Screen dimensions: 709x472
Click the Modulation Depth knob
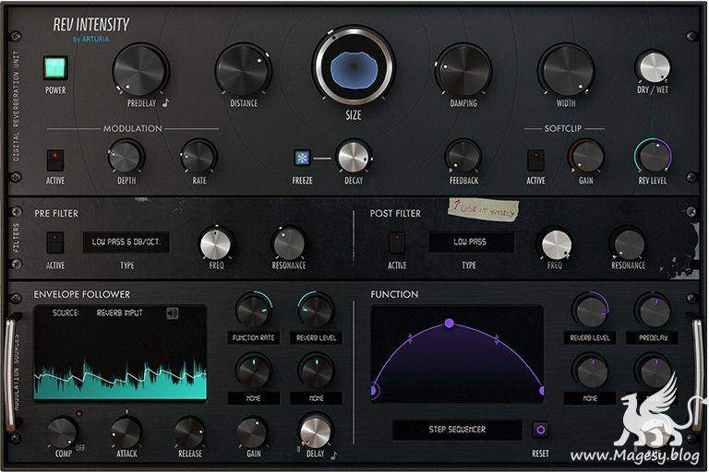coord(126,157)
